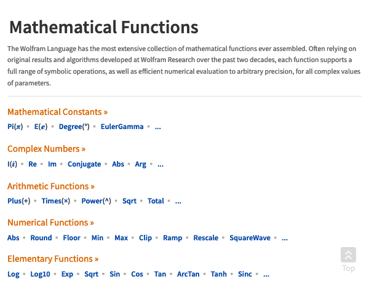Screen dimensions: 369x287
Task: Open the Degree(°) reference link
Action: click(74, 127)
